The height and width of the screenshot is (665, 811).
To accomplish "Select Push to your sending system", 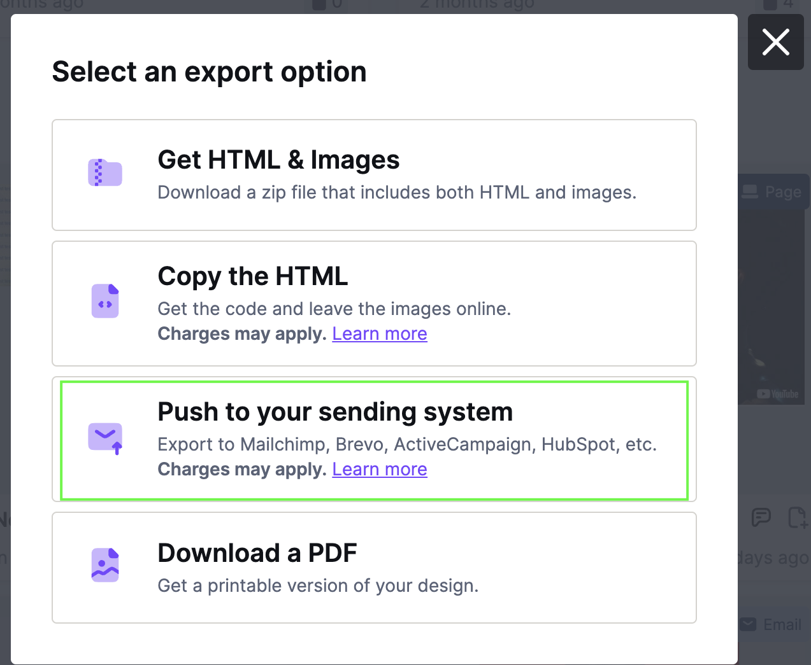I will coord(374,439).
